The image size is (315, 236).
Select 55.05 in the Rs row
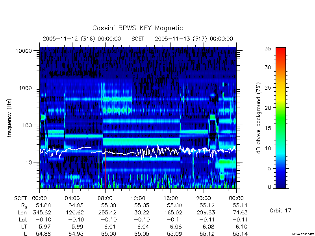tap(142, 205)
